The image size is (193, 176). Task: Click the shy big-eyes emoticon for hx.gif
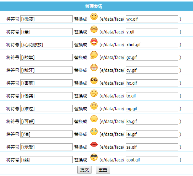[x=94, y=80]
